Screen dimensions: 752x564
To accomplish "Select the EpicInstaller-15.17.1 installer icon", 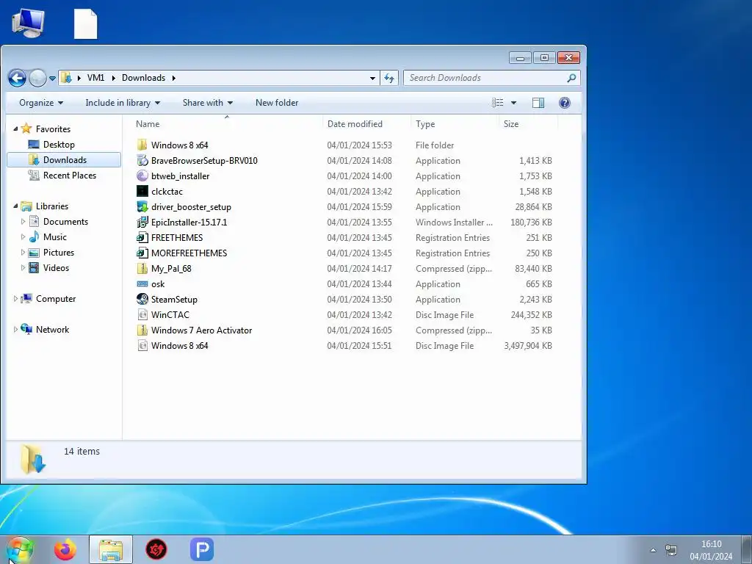I will pyautogui.click(x=142, y=222).
